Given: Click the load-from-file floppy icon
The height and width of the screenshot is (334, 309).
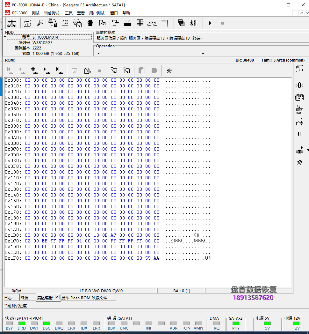Looking at the screenshot, I should click(x=114, y=70).
